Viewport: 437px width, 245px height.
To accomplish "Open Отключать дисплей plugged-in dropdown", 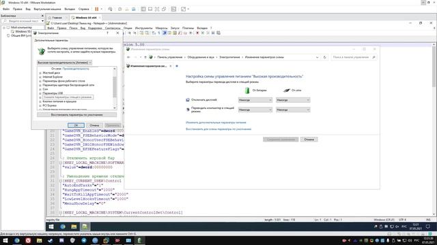I will click(293, 100).
